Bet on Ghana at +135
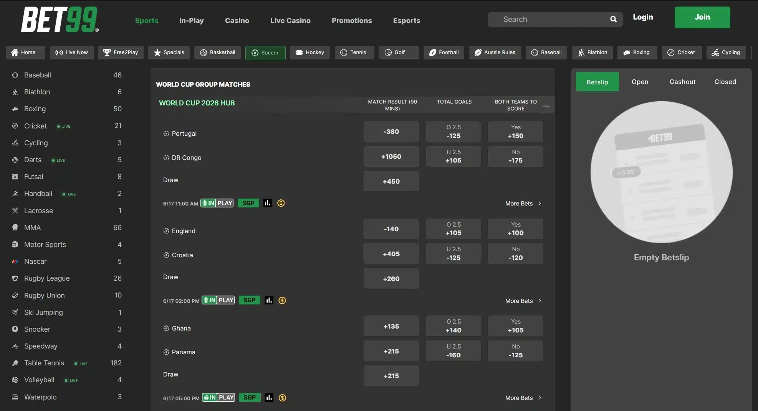 click(x=391, y=326)
